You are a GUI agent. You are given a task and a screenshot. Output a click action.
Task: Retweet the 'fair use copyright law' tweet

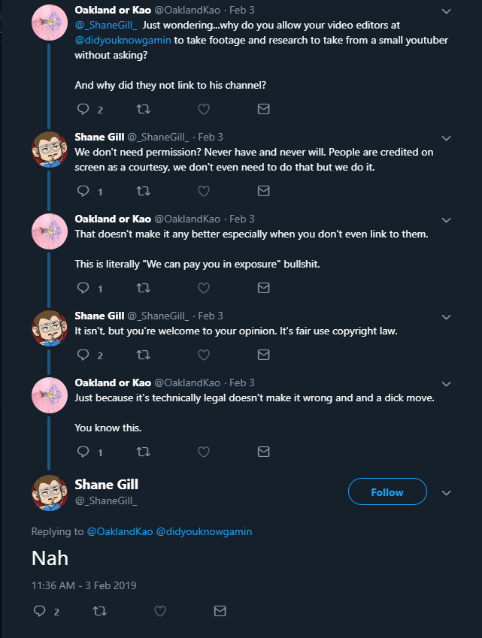click(143, 355)
